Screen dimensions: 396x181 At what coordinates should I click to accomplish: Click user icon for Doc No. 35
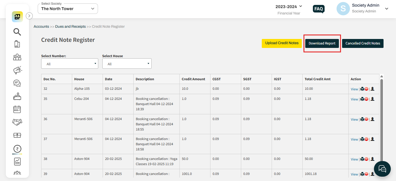[x=373, y=99]
